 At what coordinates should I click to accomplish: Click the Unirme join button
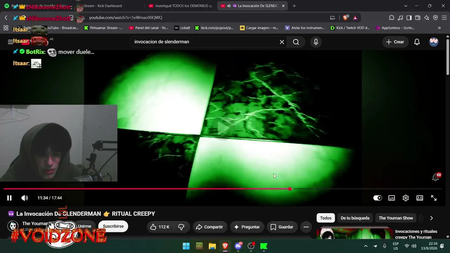click(84, 226)
